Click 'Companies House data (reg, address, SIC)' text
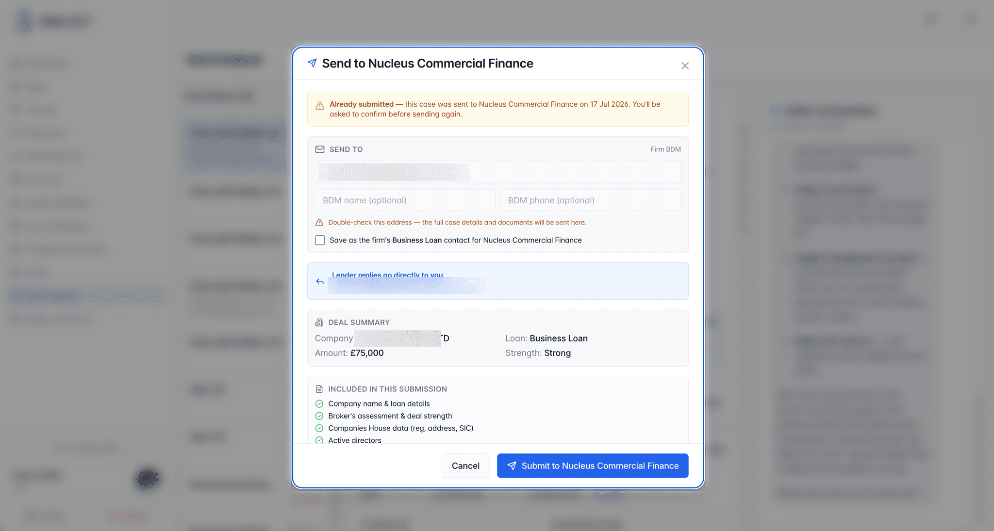The height and width of the screenshot is (531, 994). [401, 428]
